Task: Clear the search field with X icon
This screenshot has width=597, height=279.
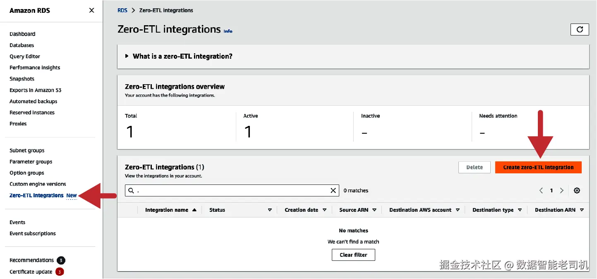Action: point(333,190)
